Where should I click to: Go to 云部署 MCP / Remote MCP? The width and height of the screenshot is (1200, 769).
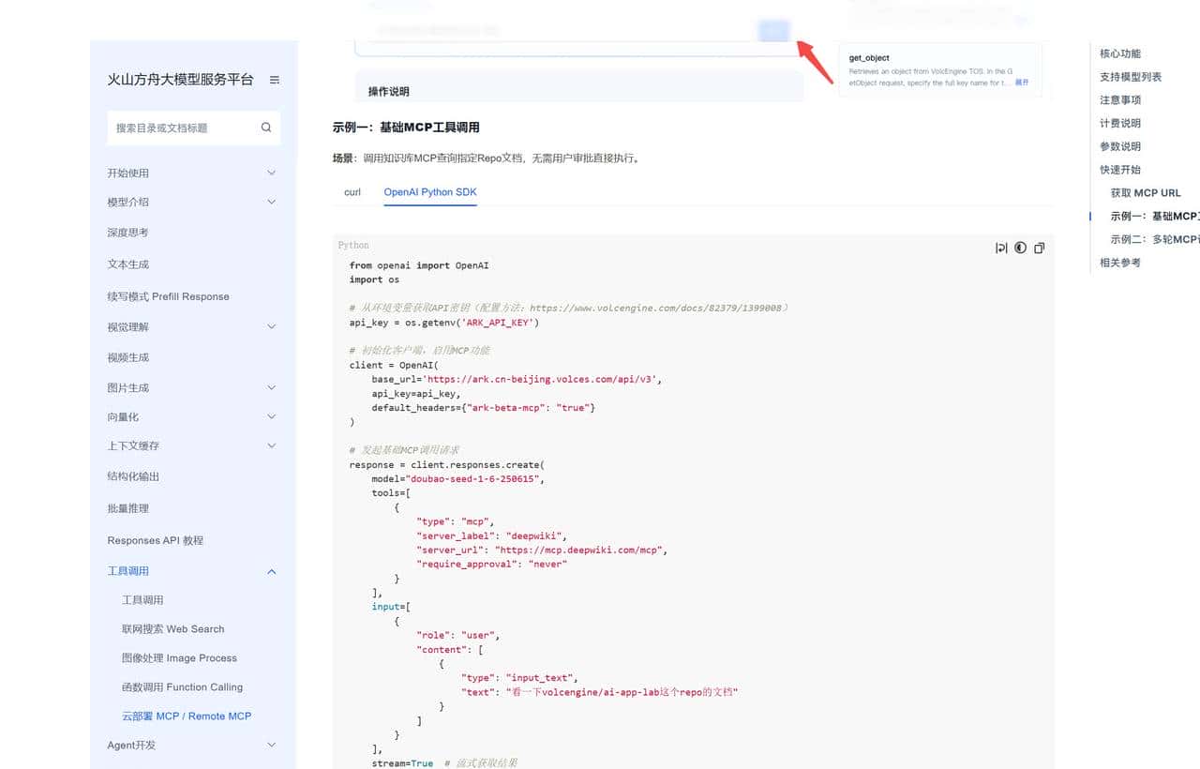pos(187,716)
